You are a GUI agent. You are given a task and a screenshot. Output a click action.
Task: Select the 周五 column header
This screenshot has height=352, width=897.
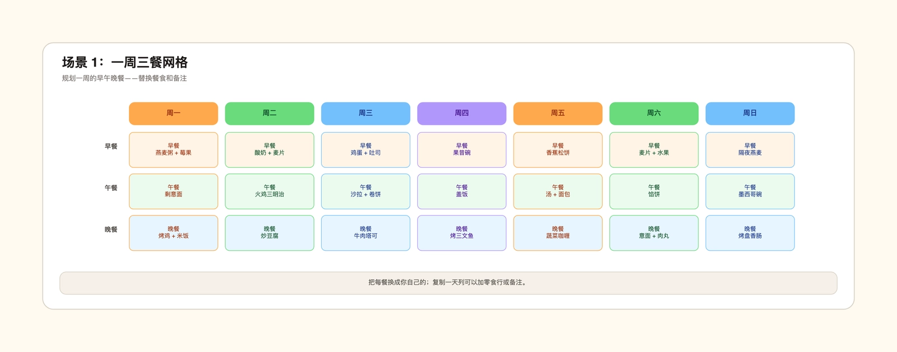[558, 114]
